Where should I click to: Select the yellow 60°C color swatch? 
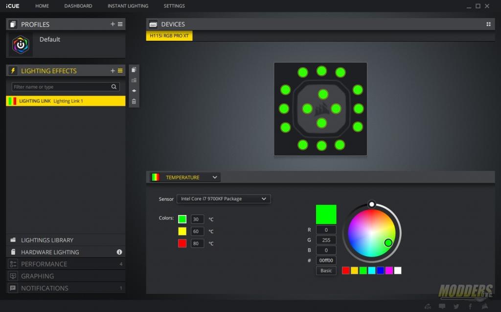click(x=182, y=231)
